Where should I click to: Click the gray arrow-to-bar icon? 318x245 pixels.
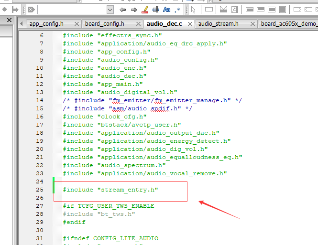(15, 10)
